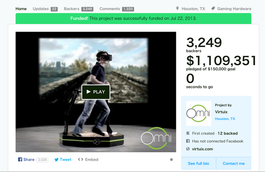
Task: Switch to the Updates tab
Action: 45,9
